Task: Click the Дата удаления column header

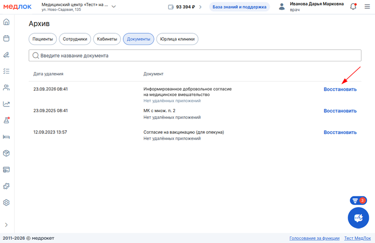Action: (x=48, y=74)
